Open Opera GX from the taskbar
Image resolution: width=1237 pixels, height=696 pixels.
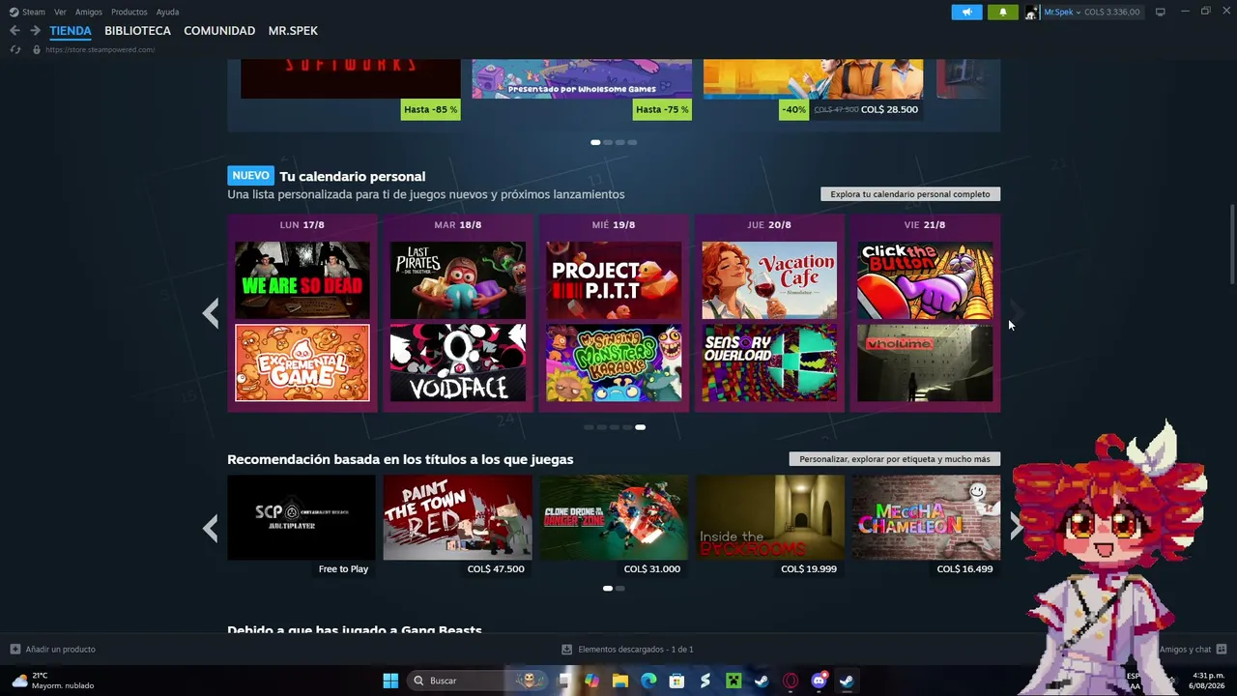[791, 681]
